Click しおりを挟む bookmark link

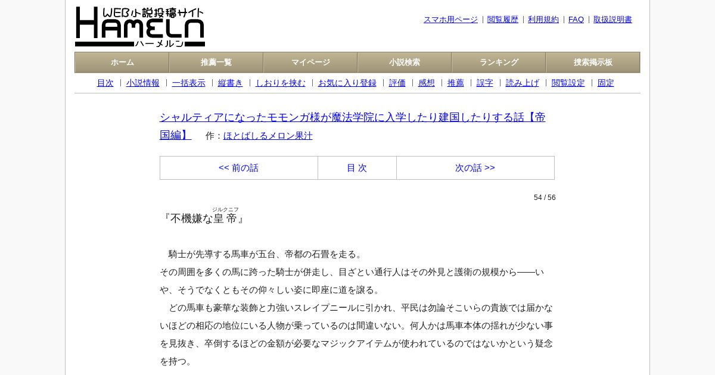[x=281, y=83]
